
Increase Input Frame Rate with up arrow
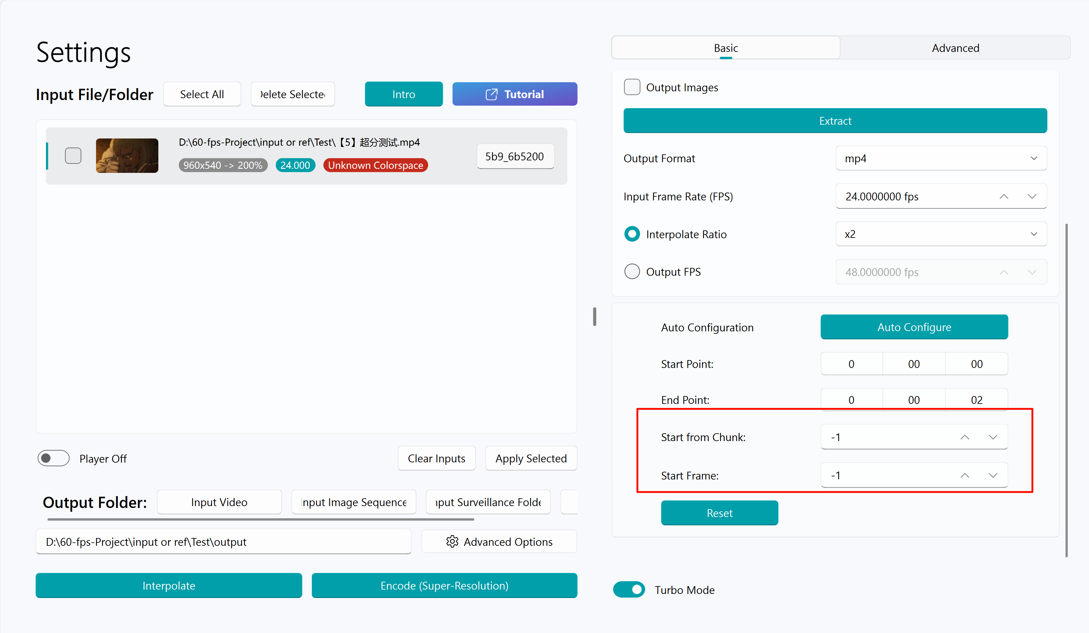pos(1004,196)
